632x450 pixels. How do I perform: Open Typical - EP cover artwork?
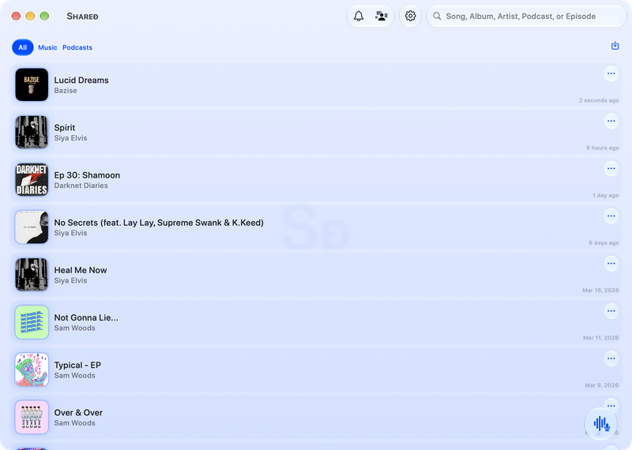click(x=32, y=369)
